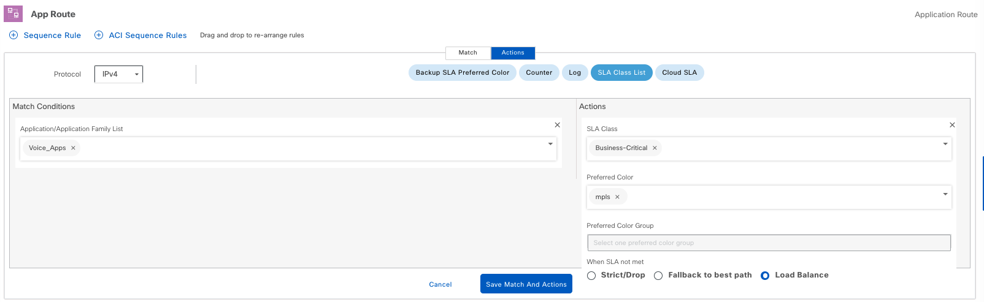
Task: Select the Load Balance radio button
Action: [x=765, y=276]
